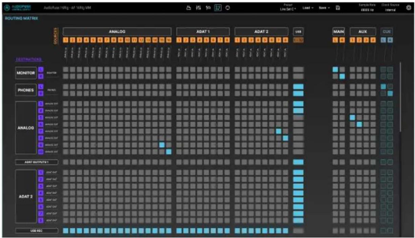Click the vertical scrollbar of the matrix
The image size is (415, 238).
click(x=400, y=96)
